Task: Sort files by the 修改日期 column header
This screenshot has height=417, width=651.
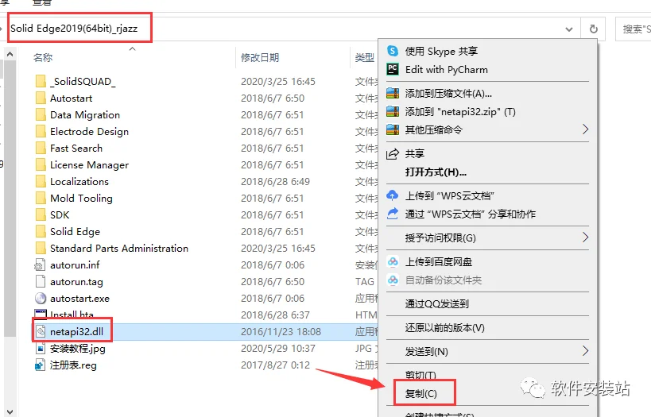Action: coord(260,58)
